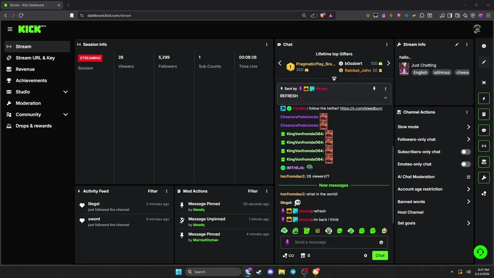Click the broadcast signal icon in right sidebar

click(x=484, y=146)
